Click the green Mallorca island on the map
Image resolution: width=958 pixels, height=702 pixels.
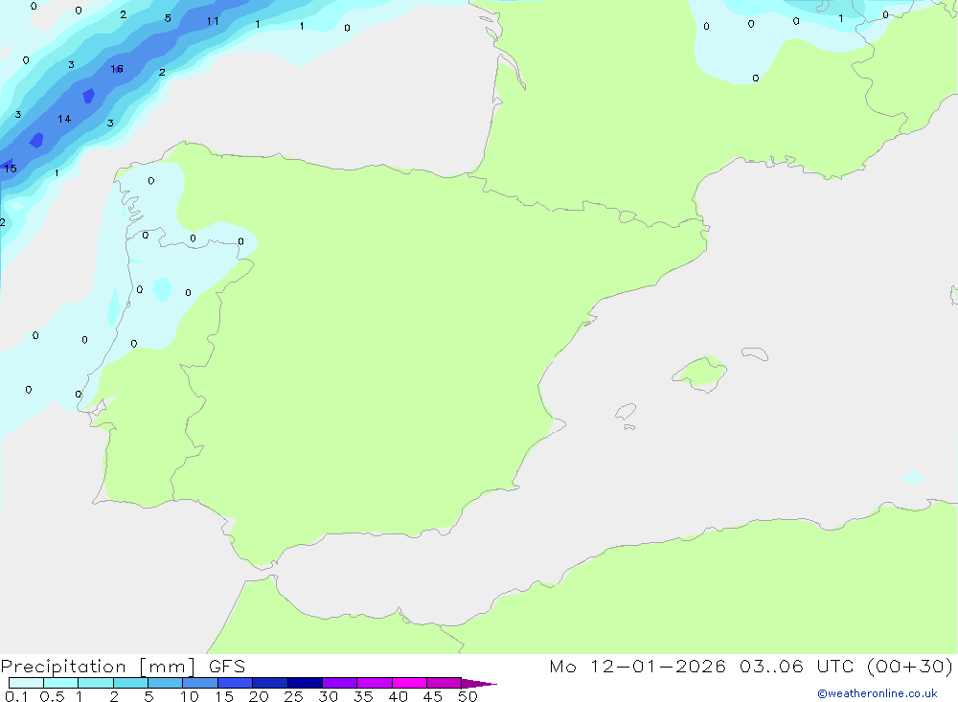coord(700,373)
